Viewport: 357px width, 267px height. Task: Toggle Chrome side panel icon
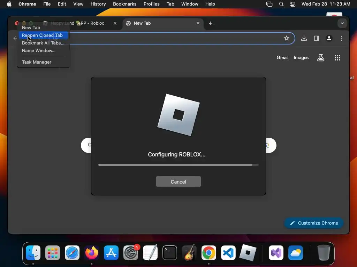(x=317, y=38)
